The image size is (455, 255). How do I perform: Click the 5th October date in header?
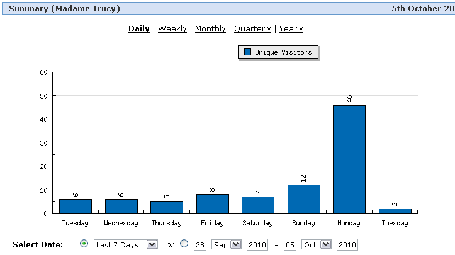tap(423, 8)
